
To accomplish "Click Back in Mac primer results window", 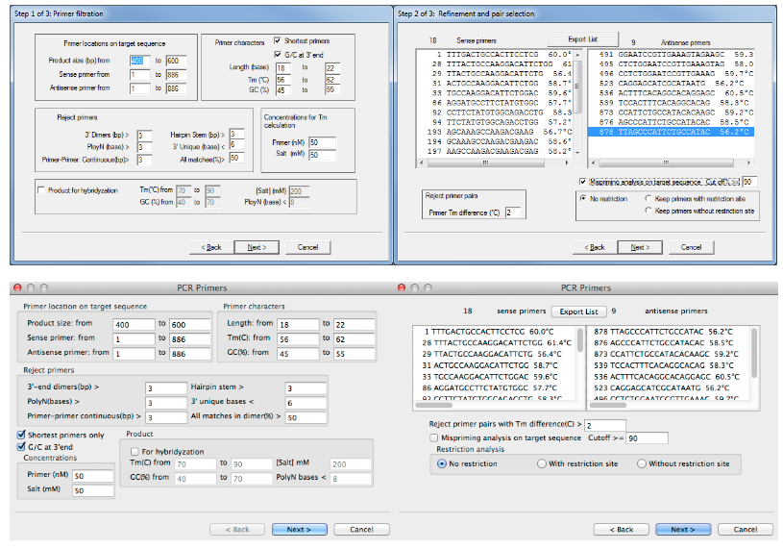I will tap(622, 529).
